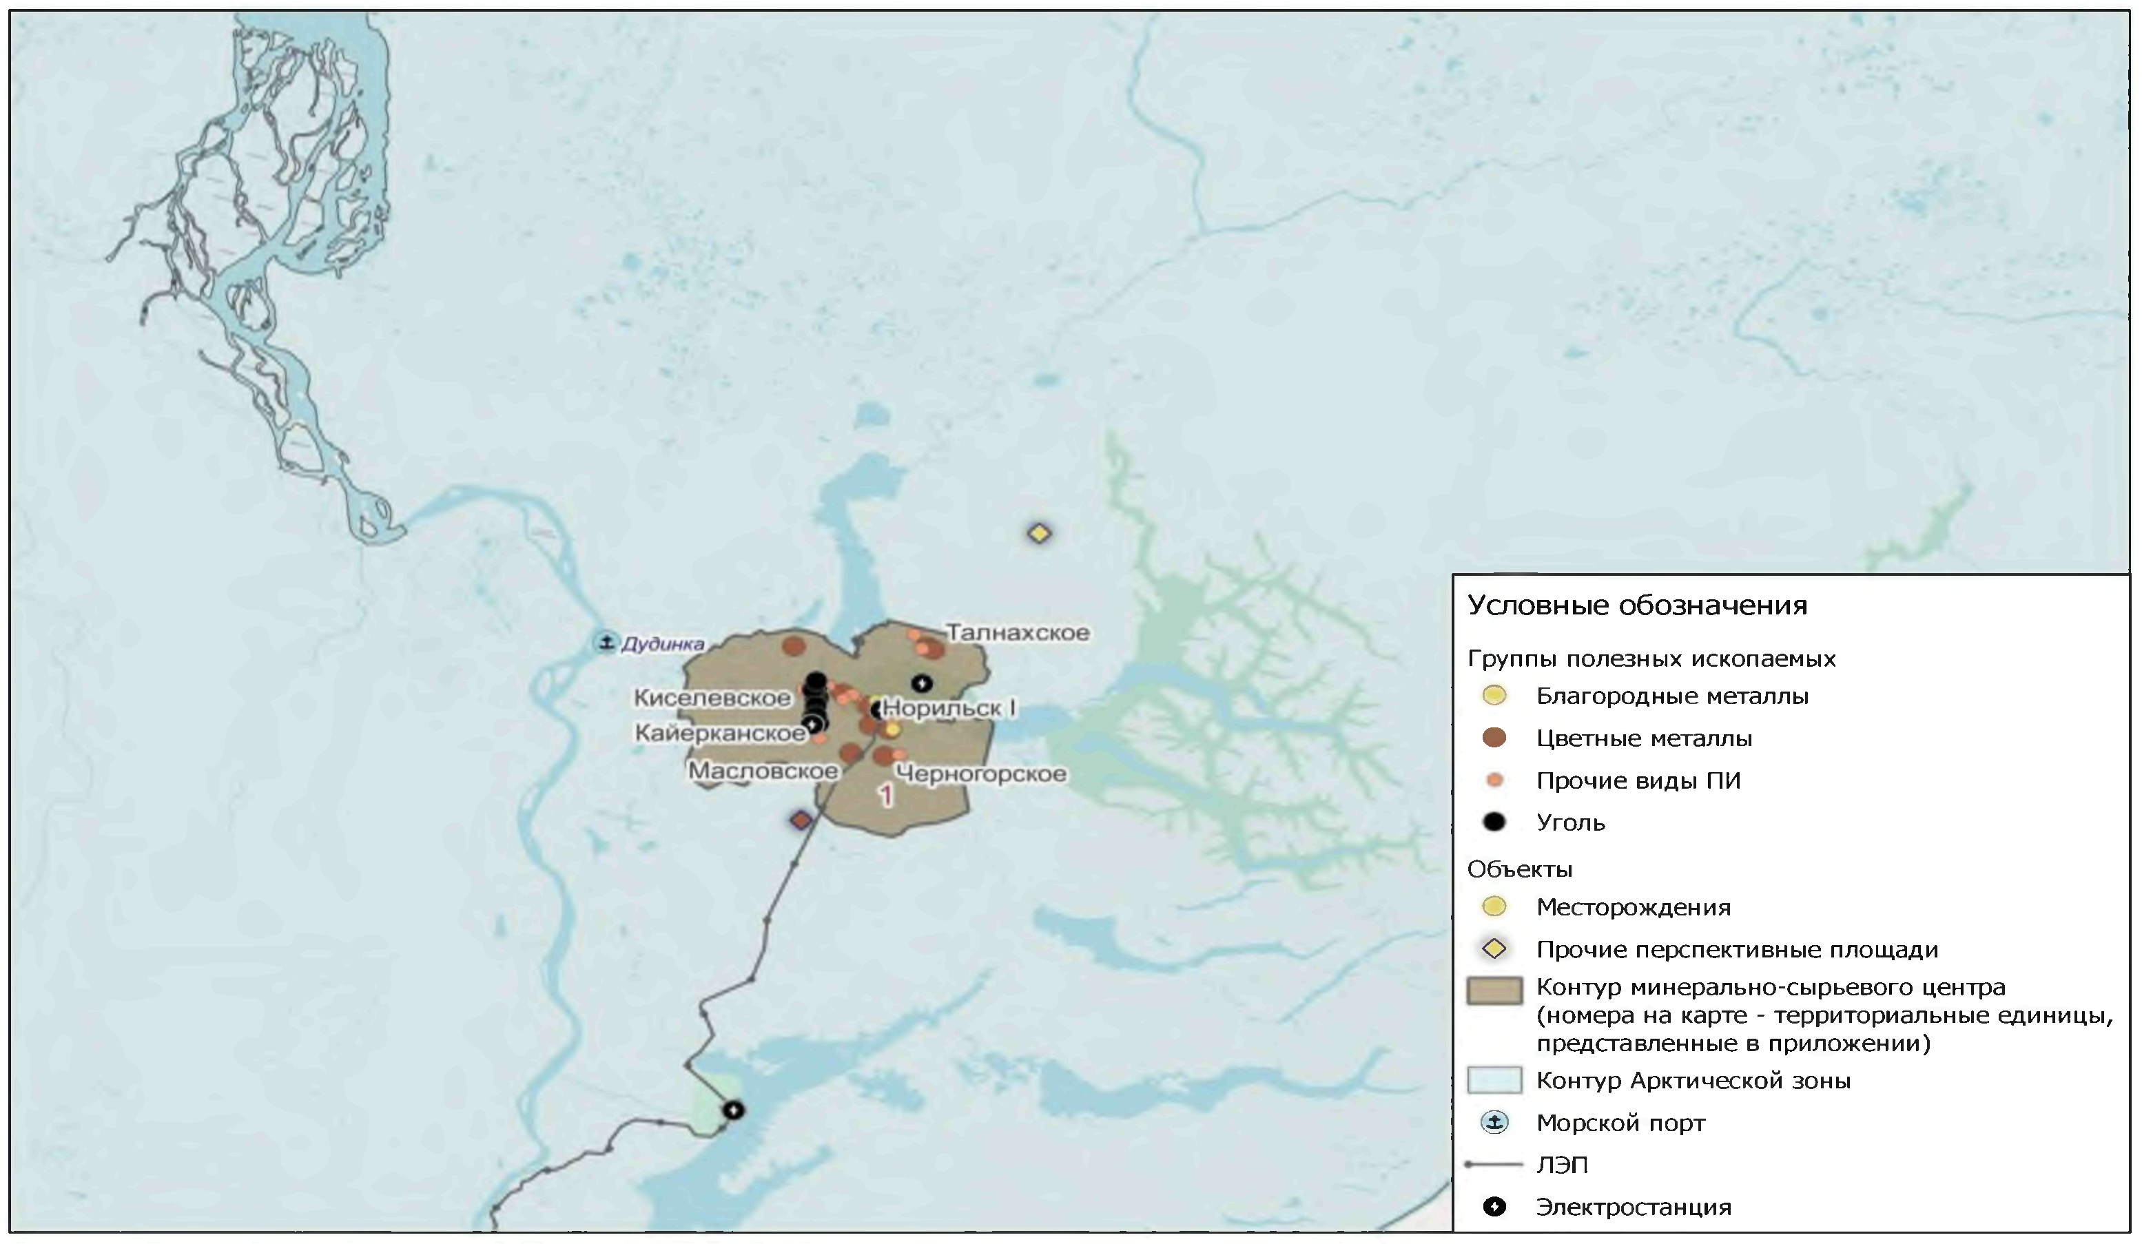Click territorial unit number 1 on map
This screenshot has height=1244, width=2142.
click(886, 796)
